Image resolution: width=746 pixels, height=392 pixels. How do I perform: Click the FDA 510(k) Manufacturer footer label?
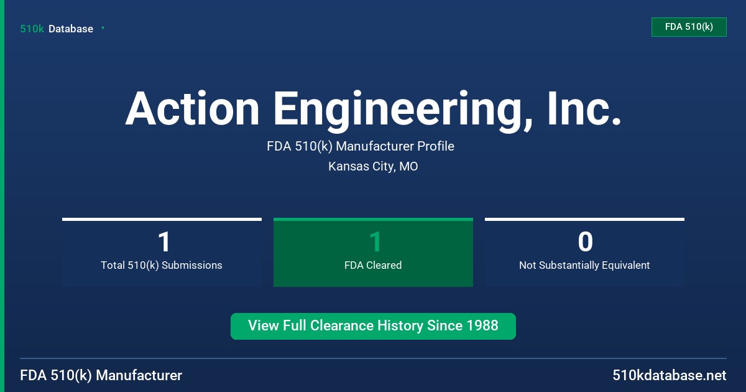tap(101, 375)
